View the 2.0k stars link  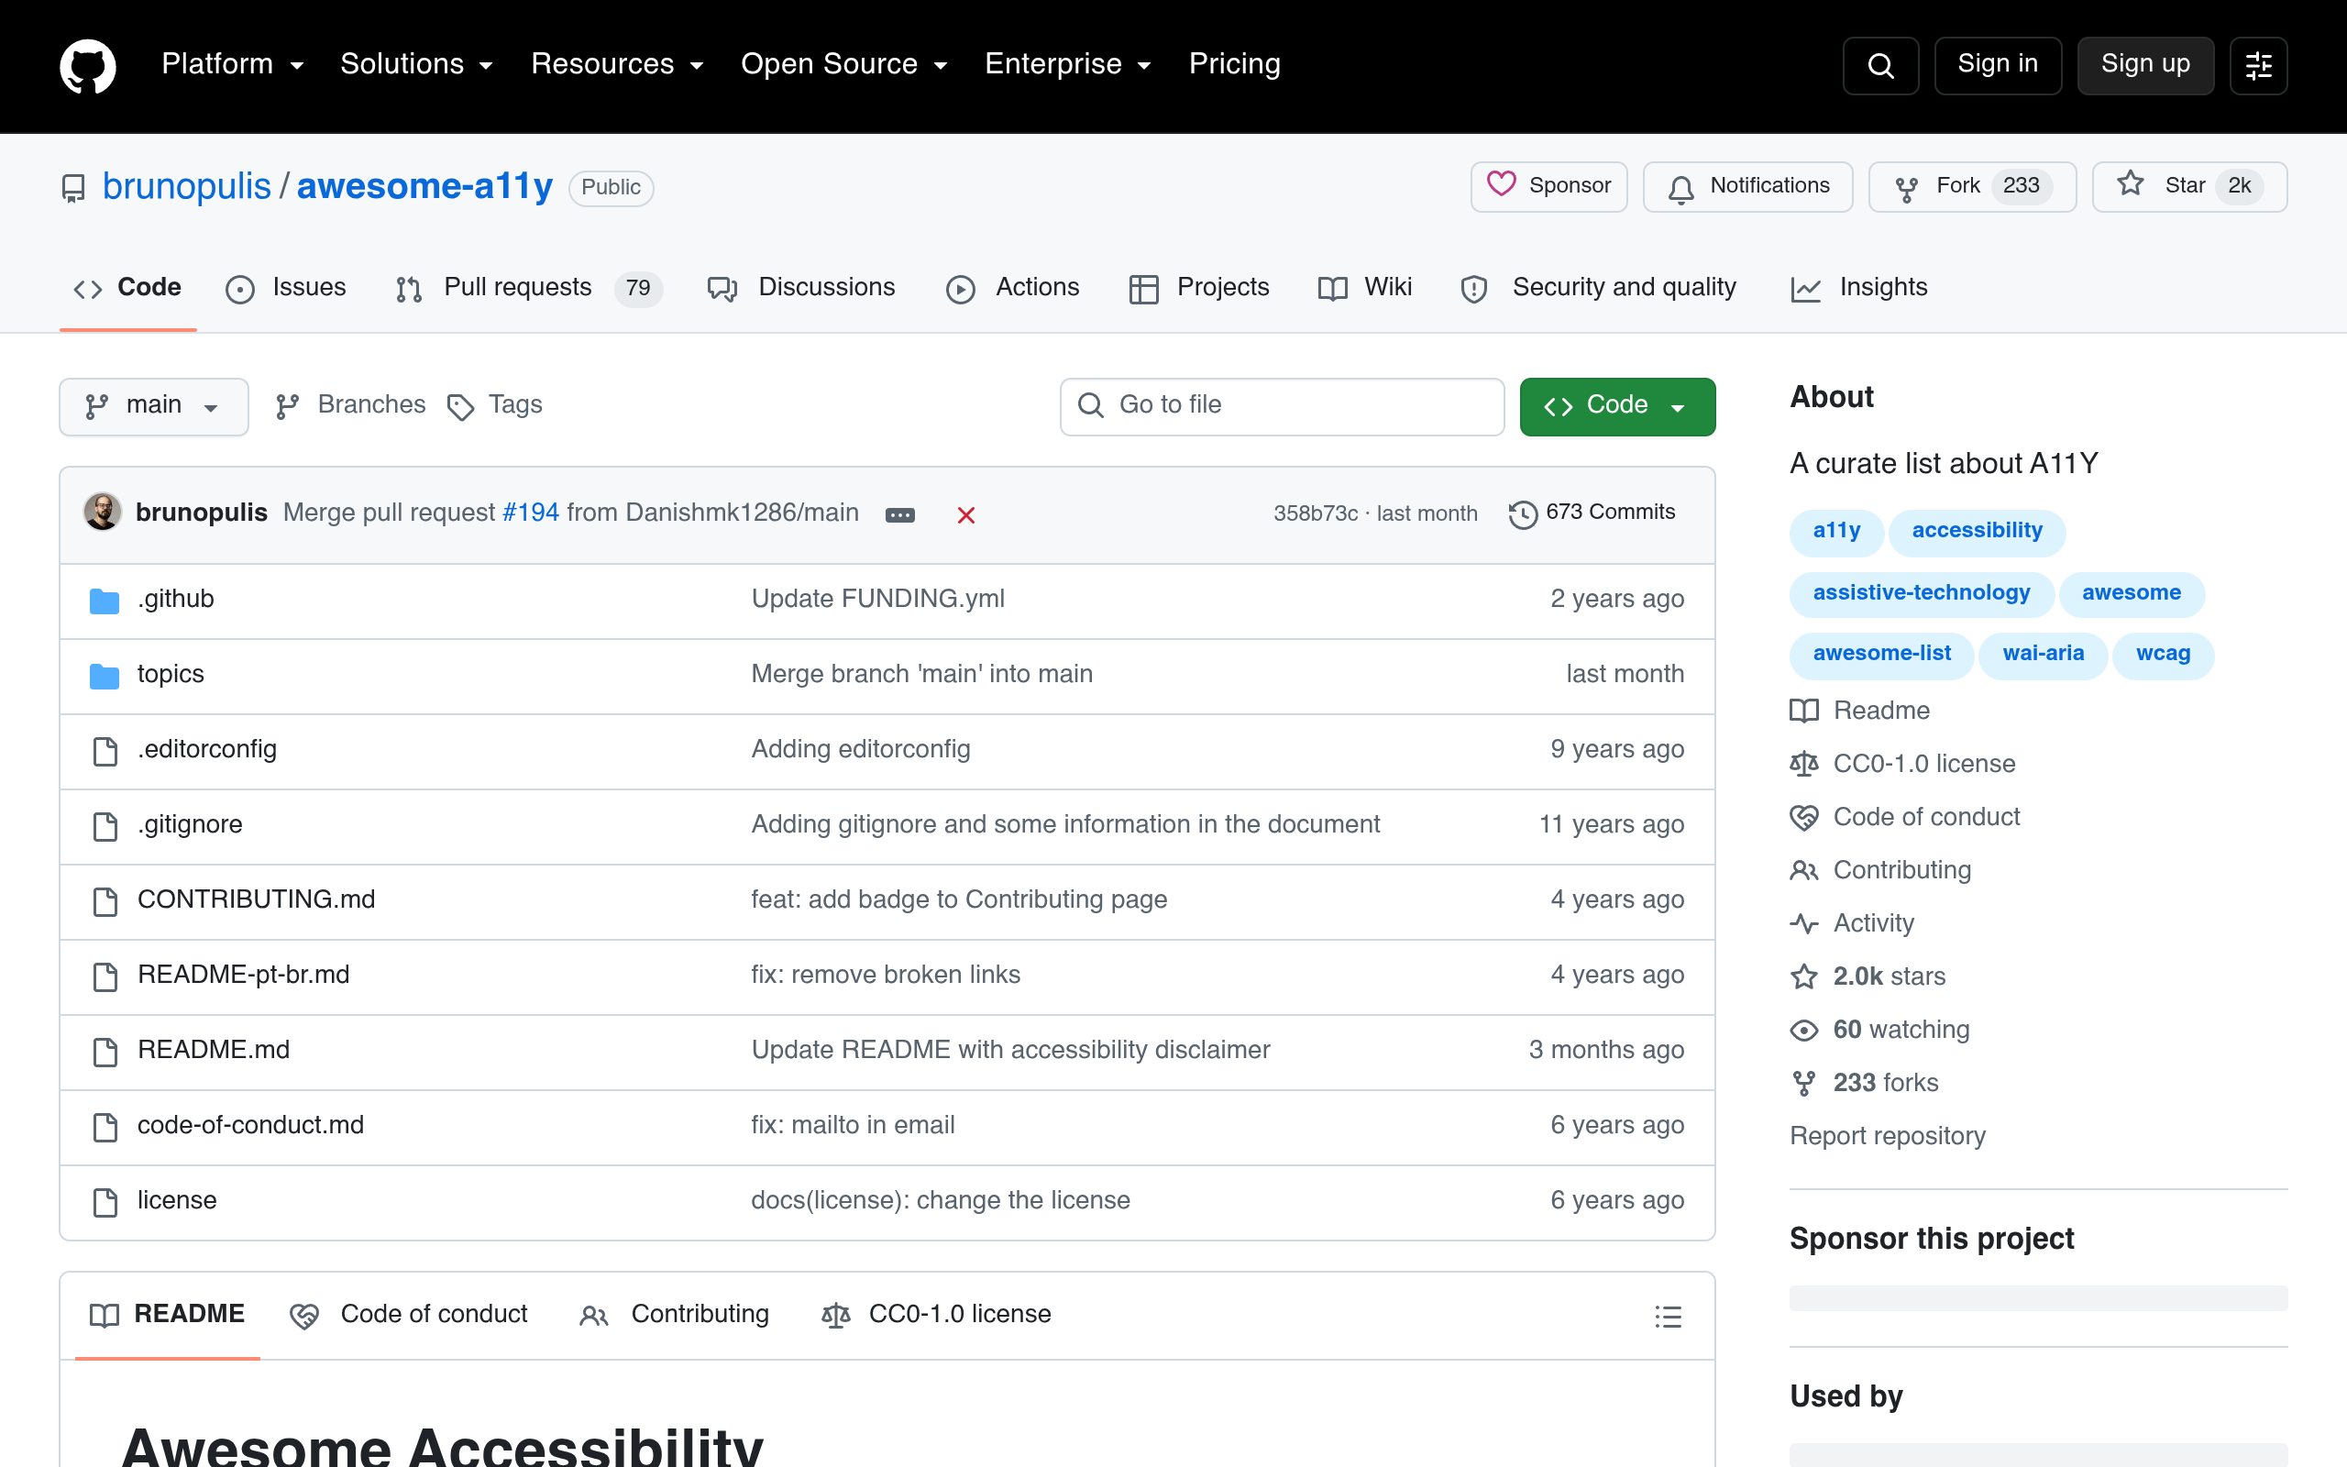(x=1868, y=976)
